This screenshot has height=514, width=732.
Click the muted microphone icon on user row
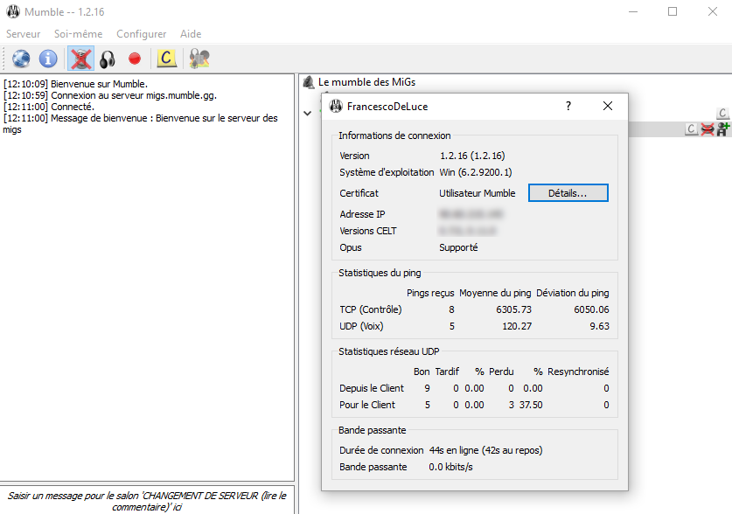[708, 129]
